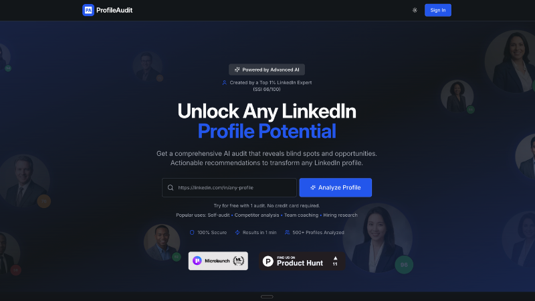Click the Product Hunt upvote arrow
535x301 pixels.
click(335, 258)
